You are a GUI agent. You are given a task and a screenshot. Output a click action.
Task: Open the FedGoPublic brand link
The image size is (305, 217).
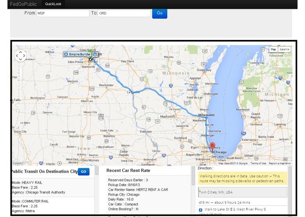[x=23, y=4]
